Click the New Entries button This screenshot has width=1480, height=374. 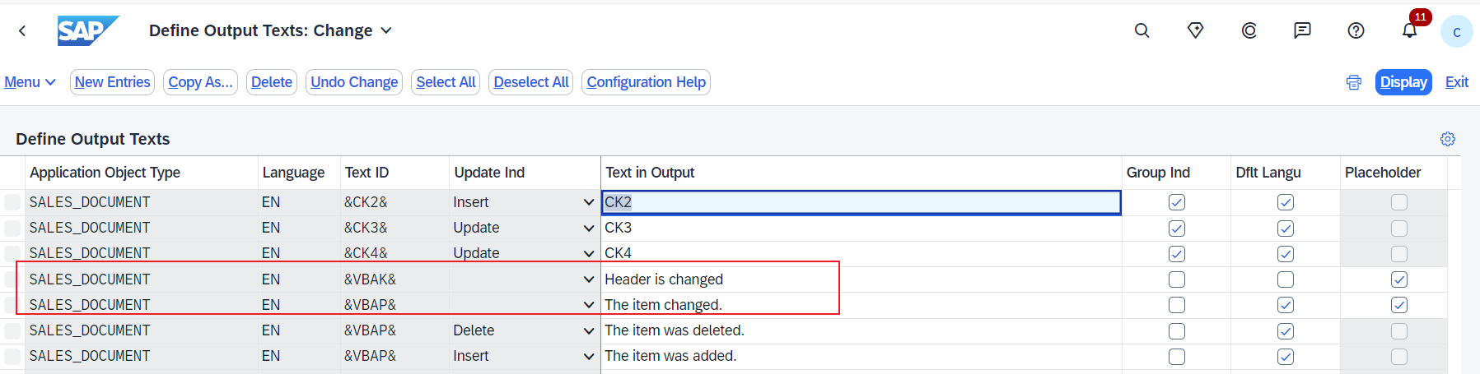point(112,82)
